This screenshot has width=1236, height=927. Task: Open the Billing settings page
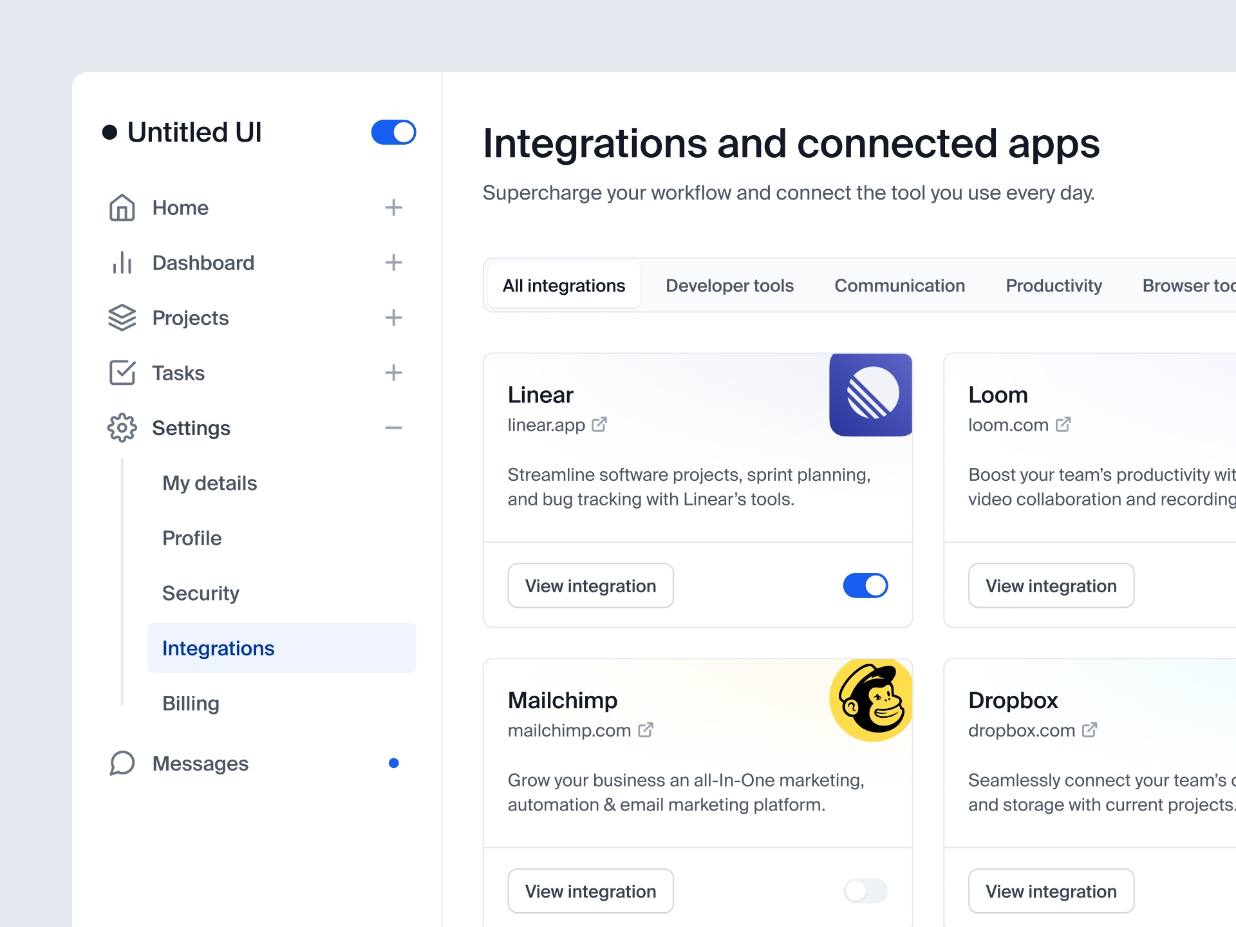pyautogui.click(x=191, y=703)
